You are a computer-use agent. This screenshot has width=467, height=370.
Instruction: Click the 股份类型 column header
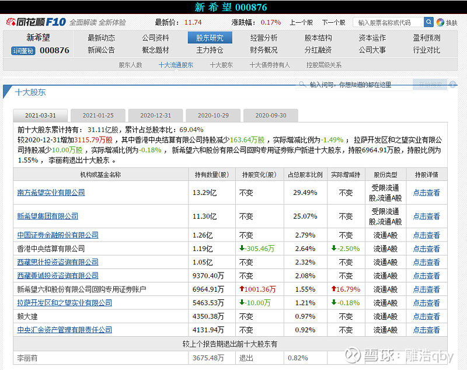tap(385, 174)
